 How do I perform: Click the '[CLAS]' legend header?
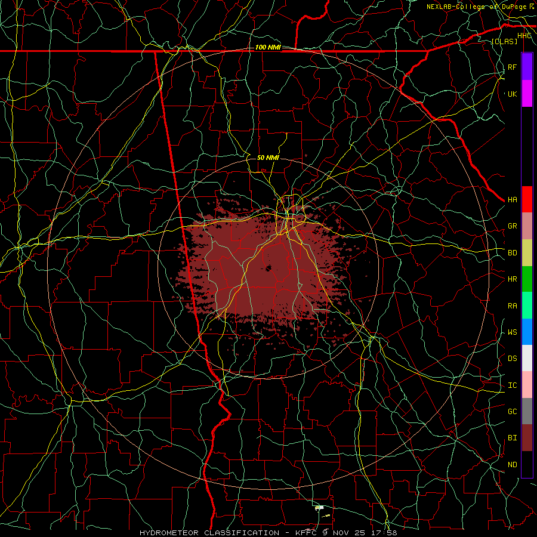tap(504, 41)
